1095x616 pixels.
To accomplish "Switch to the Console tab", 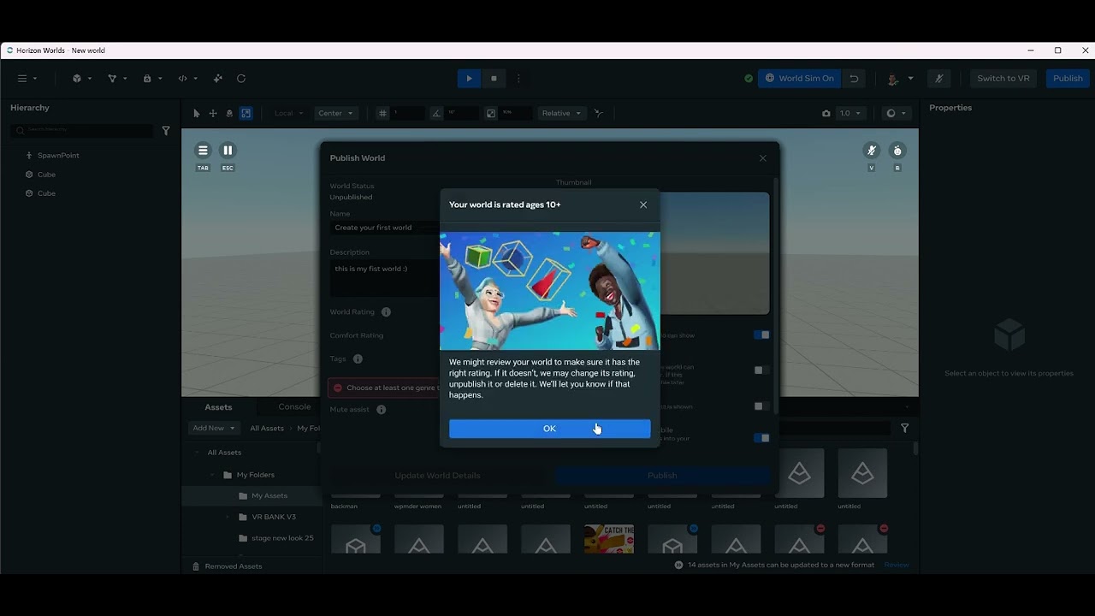I will [294, 407].
